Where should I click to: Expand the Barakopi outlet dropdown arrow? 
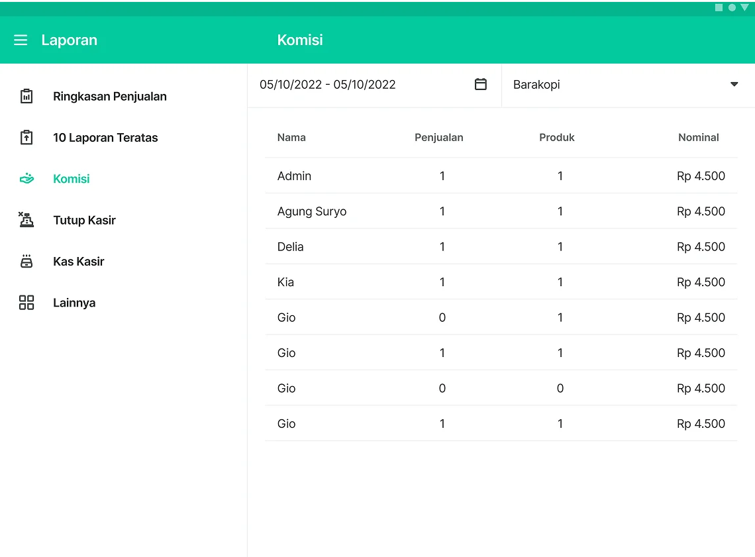click(734, 84)
